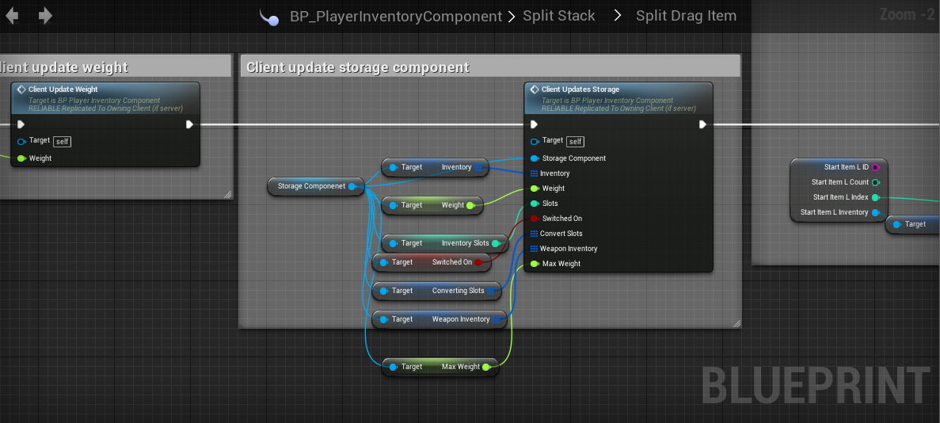Click the Weight input pin on Client Update Weight
This screenshot has width=940, height=423.
(x=21, y=158)
